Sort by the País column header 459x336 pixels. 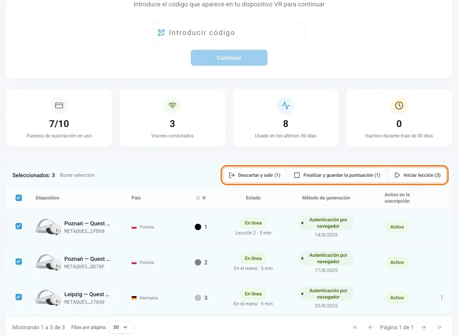(136, 198)
